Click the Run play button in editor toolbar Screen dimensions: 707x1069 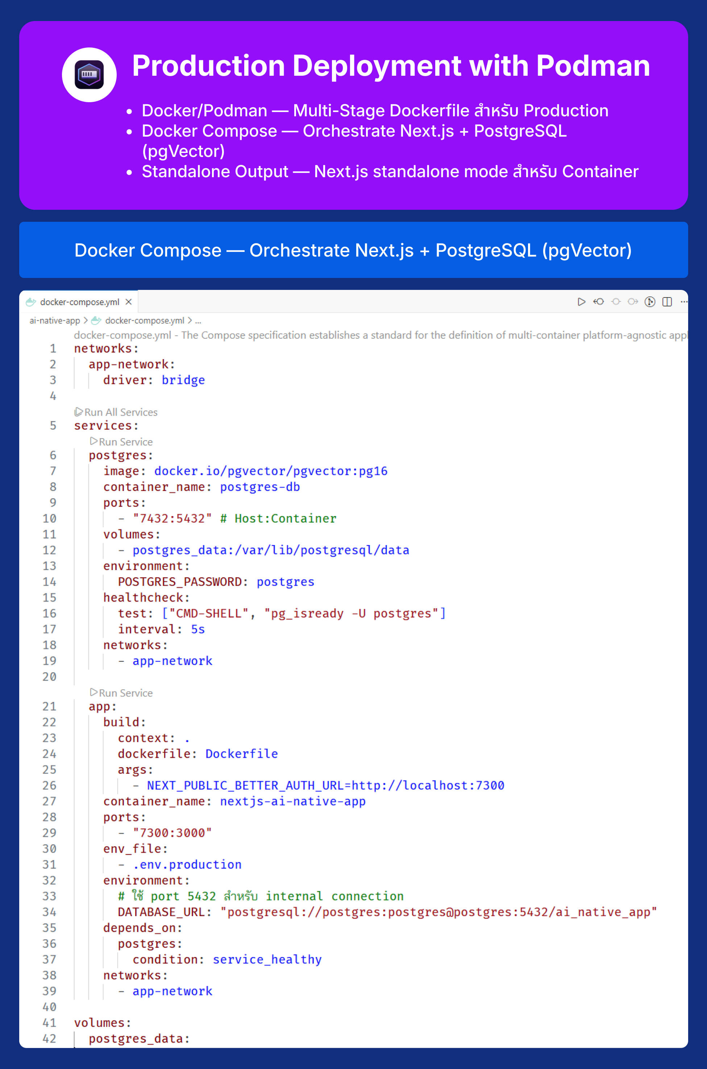tap(582, 301)
